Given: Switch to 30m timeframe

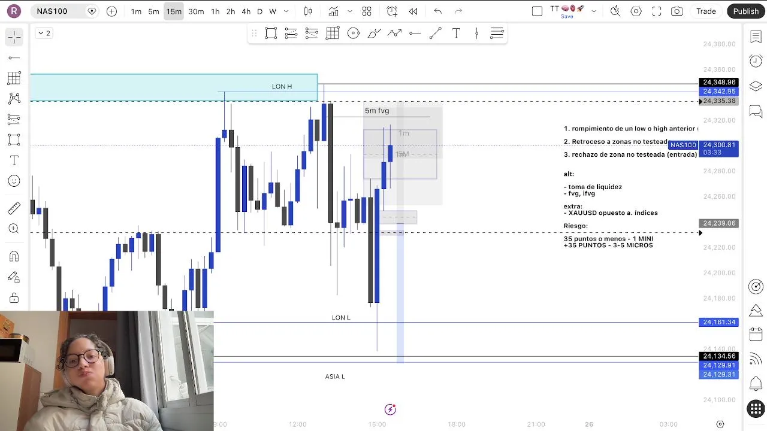Looking at the screenshot, I should (x=196, y=11).
